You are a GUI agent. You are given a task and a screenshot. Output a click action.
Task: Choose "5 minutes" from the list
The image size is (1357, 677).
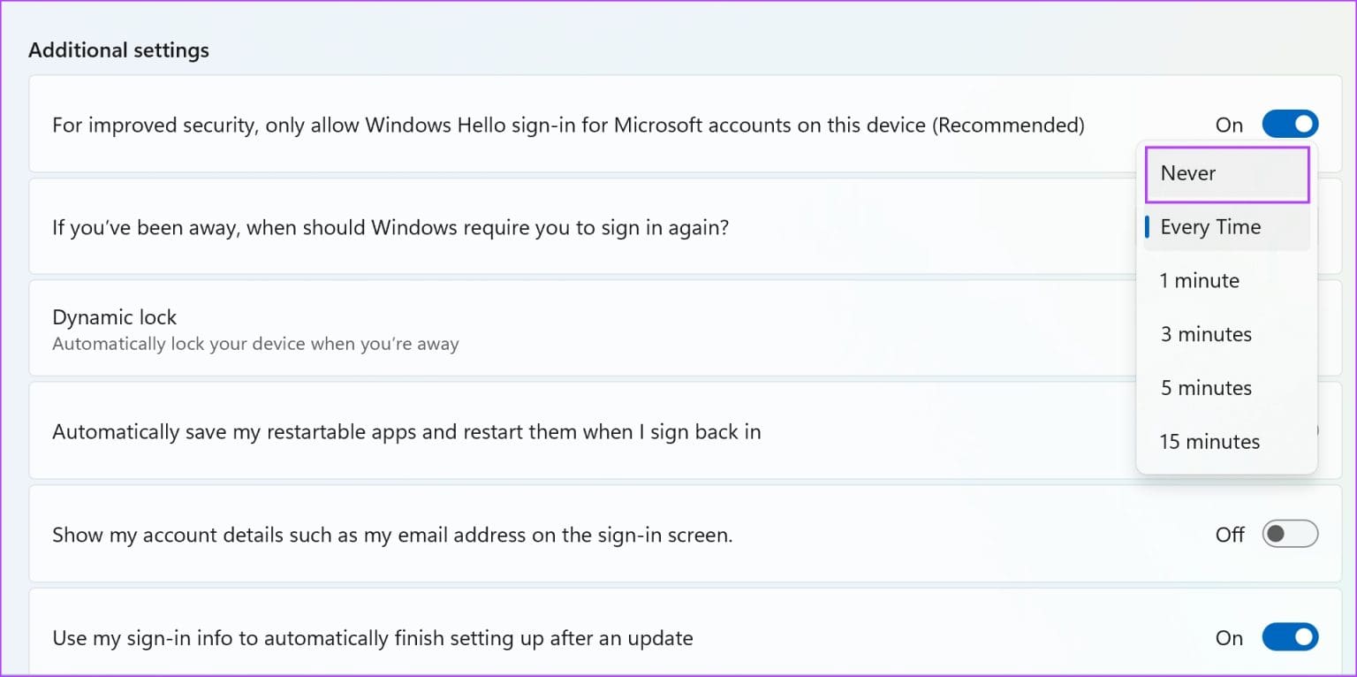pos(1204,388)
